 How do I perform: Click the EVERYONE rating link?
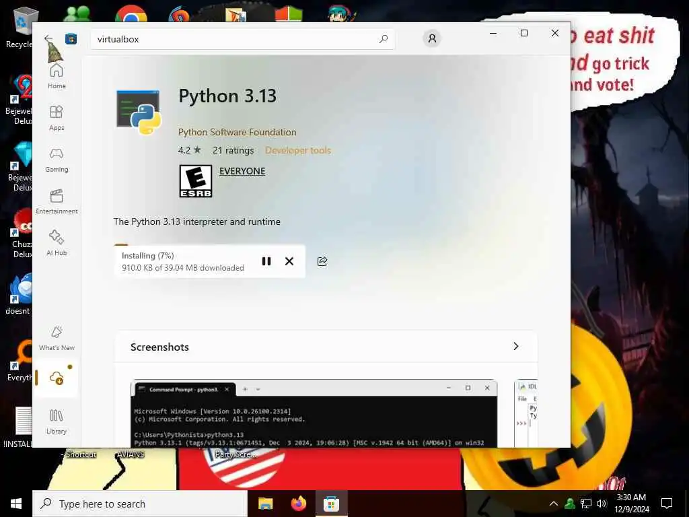(242, 171)
